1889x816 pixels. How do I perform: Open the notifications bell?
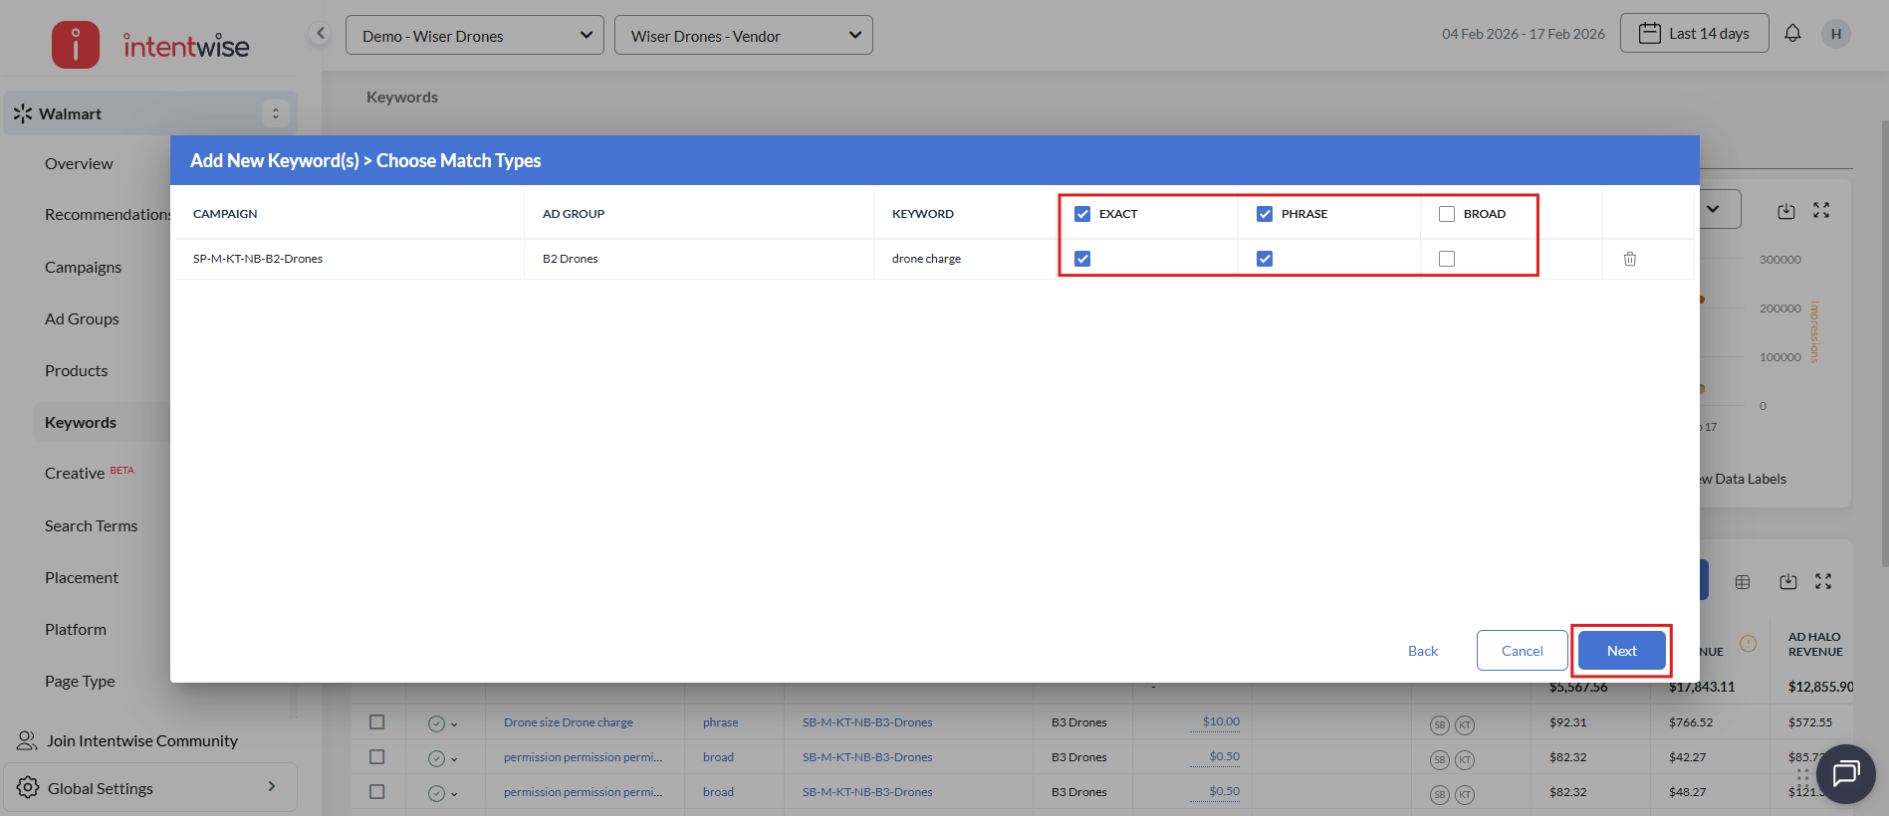click(x=1792, y=33)
